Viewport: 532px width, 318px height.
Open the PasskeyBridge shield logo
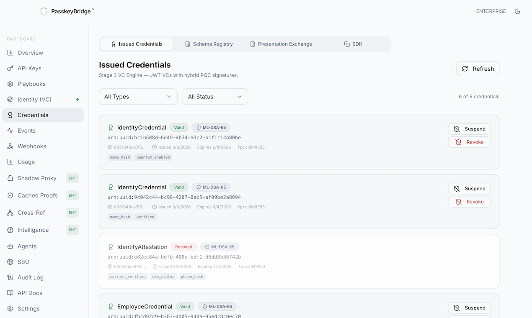[x=44, y=11]
